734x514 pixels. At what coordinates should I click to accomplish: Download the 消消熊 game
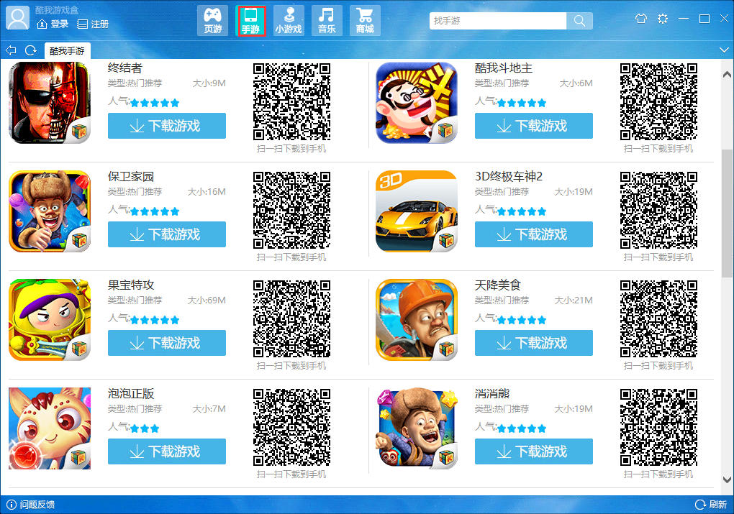tap(534, 451)
